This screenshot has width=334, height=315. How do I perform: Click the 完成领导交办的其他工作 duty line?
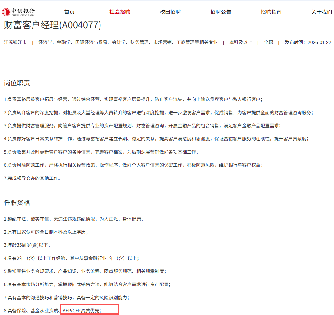(32, 178)
